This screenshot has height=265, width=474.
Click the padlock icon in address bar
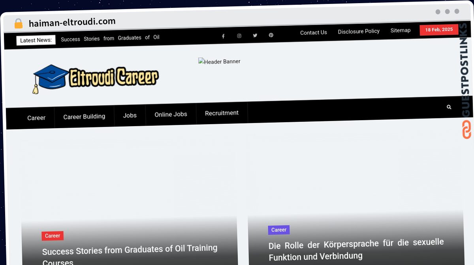[x=19, y=24]
